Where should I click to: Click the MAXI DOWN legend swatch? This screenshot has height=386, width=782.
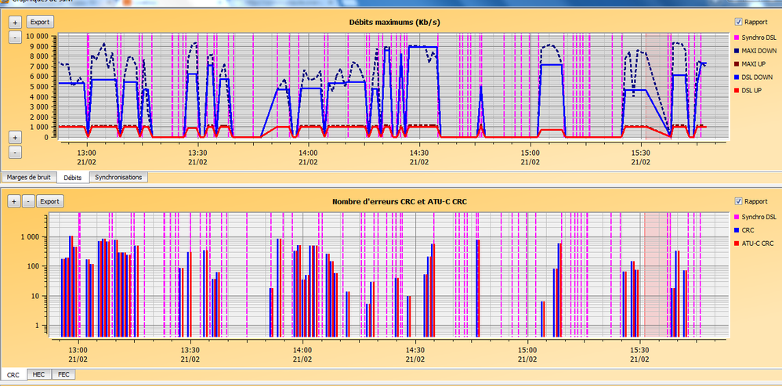coord(737,51)
